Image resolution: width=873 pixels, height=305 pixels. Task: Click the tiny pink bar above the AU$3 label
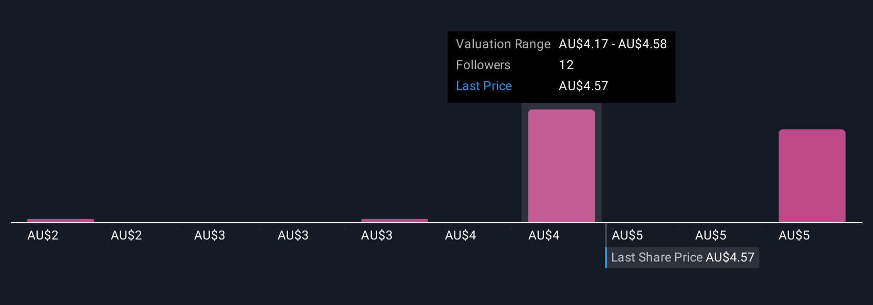pyautogui.click(x=395, y=221)
